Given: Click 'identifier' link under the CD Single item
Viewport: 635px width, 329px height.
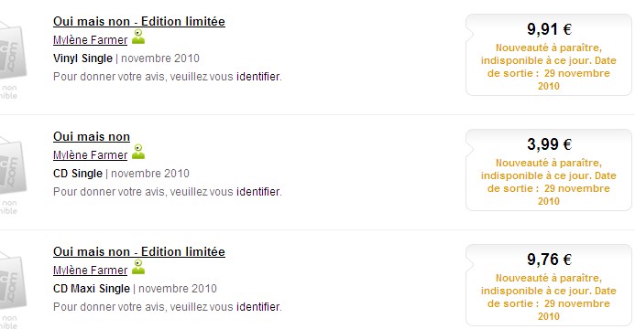Looking at the screenshot, I should click(x=258, y=191).
